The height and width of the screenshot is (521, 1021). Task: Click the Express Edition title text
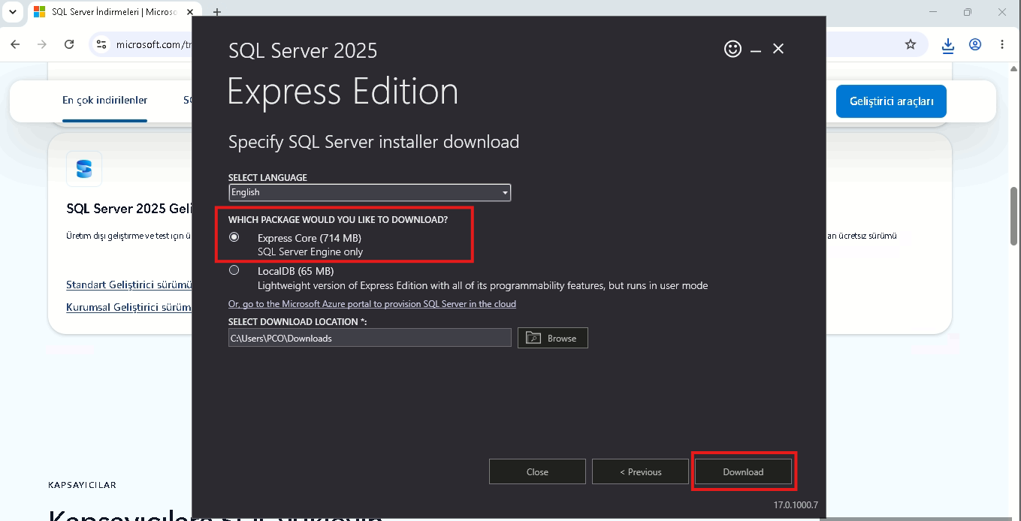(x=343, y=92)
